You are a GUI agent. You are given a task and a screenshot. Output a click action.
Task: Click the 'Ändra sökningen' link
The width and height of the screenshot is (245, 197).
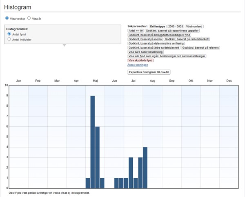click(138, 65)
